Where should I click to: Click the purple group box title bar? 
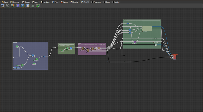coord(30,43)
